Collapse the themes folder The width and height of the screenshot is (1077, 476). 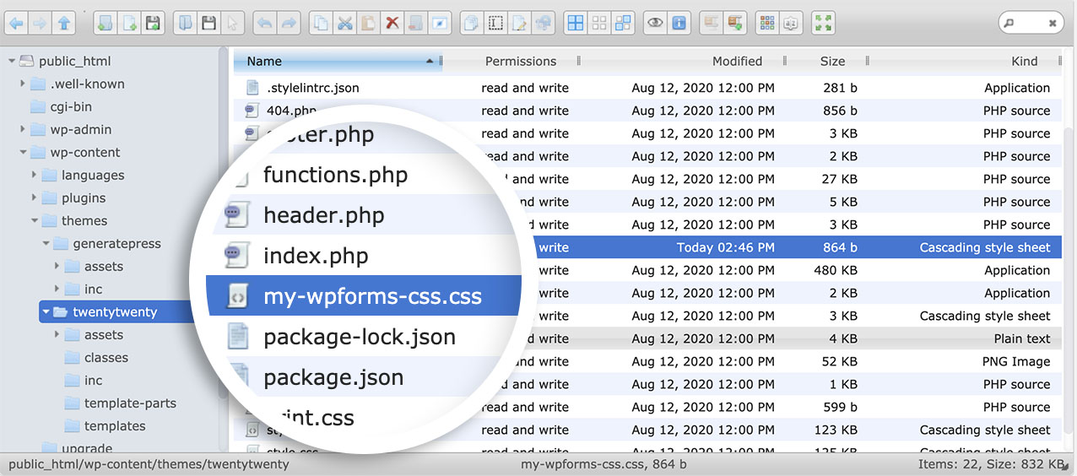(x=34, y=220)
